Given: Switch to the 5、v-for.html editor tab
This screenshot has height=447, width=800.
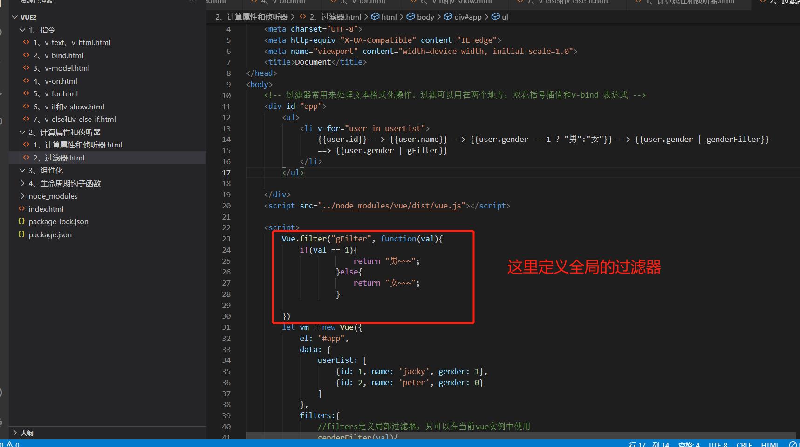Looking at the screenshot, I should 362,2.
